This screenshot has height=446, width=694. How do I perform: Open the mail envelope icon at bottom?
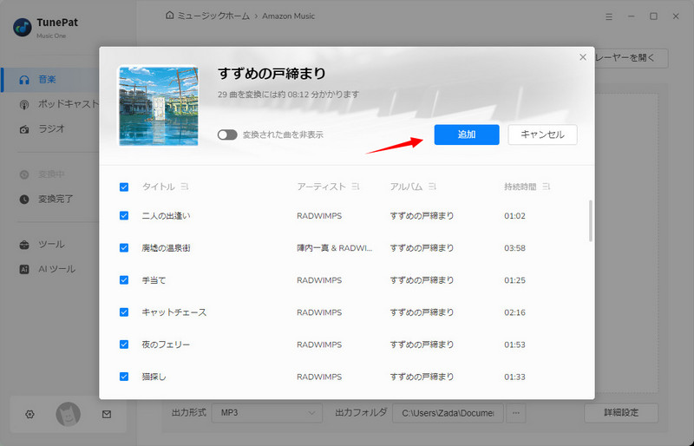click(x=107, y=415)
